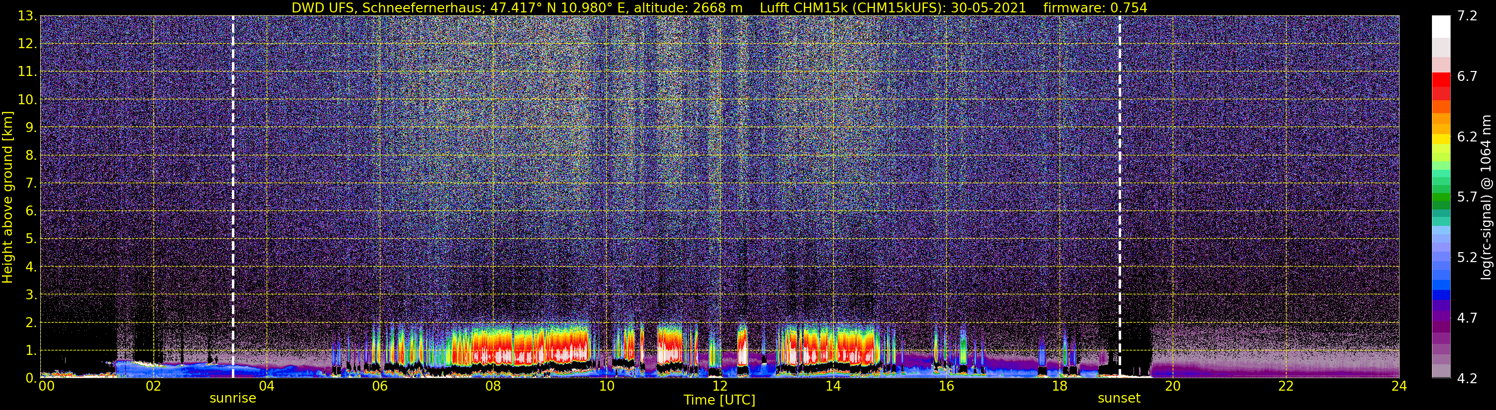
Task: Click the '02' time tick label
Action: [153, 386]
